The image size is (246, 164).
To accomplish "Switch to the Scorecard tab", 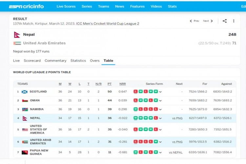I will (x=32, y=61).
